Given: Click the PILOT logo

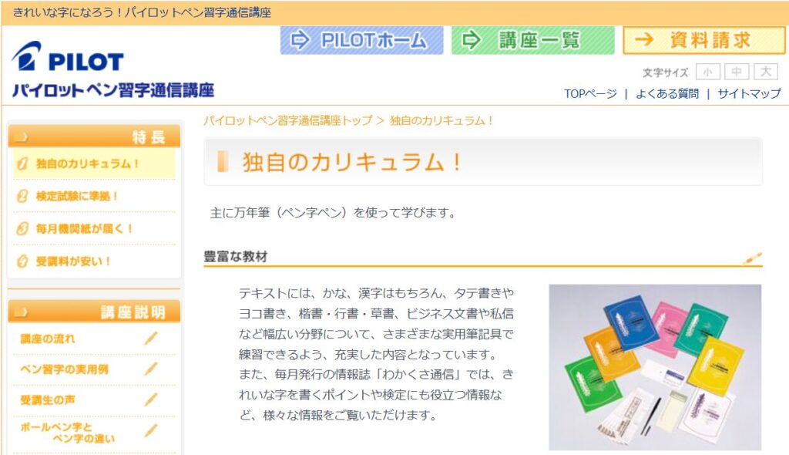Looking at the screenshot, I should click(68, 56).
